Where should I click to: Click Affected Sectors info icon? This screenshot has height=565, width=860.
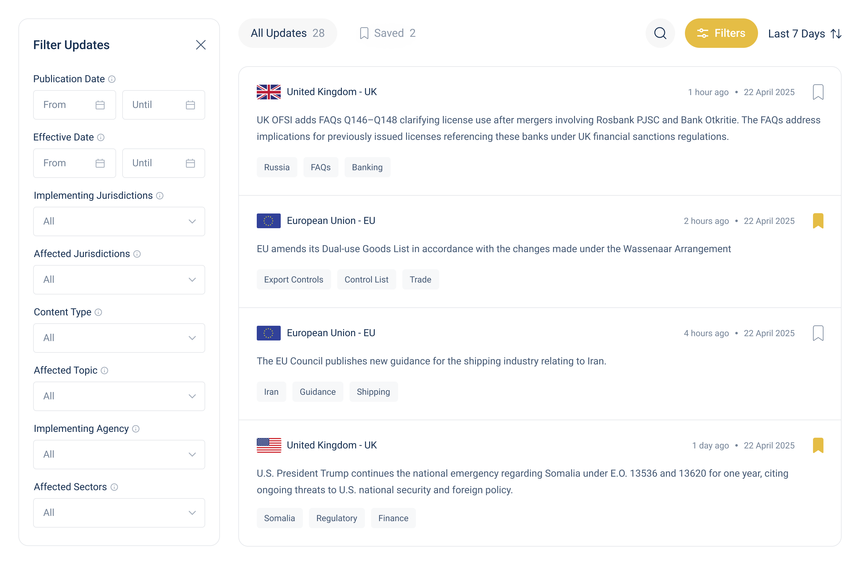pyautogui.click(x=114, y=487)
